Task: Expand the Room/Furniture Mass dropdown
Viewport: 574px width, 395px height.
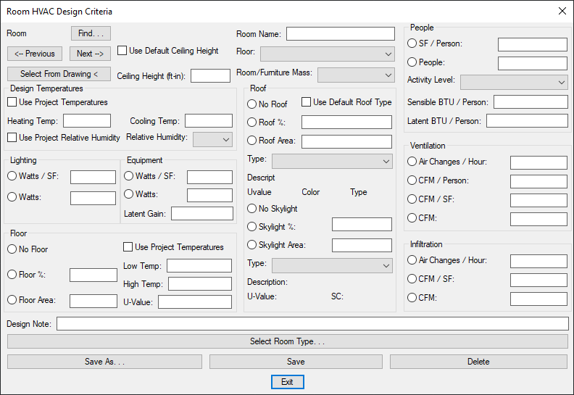Action: (x=356, y=75)
